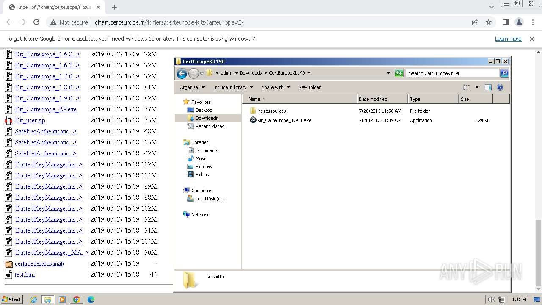Image resolution: width=542 pixels, height=305 pixels.
Task: Expand the arrow after Downloads in the breadcrumb
Action: [265, 73]
